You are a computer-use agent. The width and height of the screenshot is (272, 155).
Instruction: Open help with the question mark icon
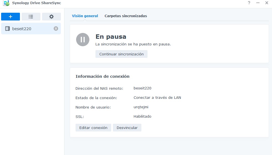click(249, 3)
